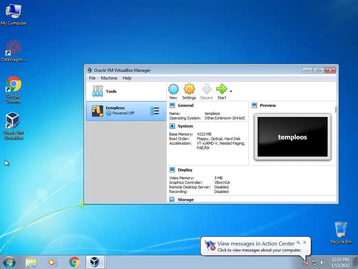Open the templeos machine tools menu icon

[155, 111]
